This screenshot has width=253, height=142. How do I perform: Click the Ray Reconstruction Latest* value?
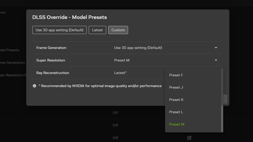tap(120, 73)
